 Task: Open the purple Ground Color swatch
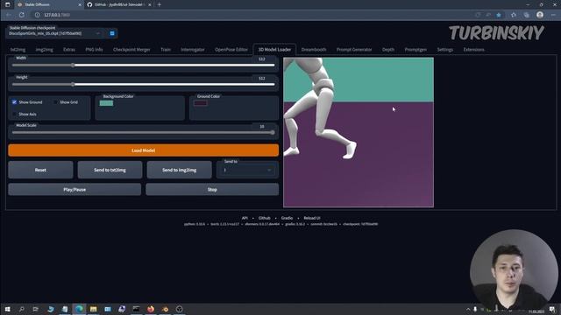click(201, 103)
